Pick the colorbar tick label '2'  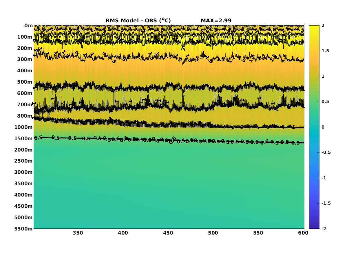[x=323, y=26]
